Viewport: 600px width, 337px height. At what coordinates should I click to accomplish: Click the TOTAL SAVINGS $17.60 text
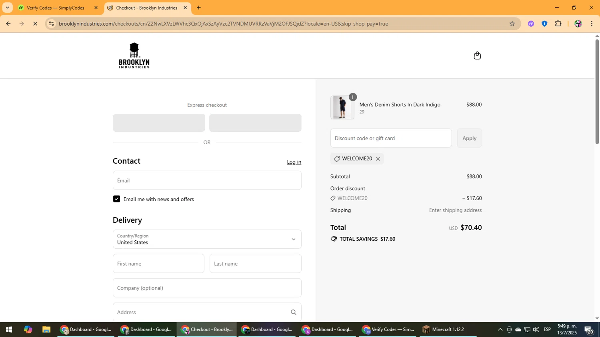tap(367, 239)
